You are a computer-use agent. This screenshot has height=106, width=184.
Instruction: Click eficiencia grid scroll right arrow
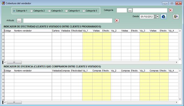(177, 102)
